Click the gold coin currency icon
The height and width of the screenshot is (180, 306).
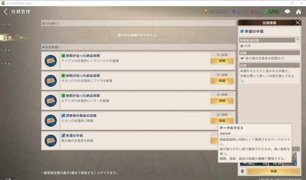pyautogui.click(x=206, y=12)
